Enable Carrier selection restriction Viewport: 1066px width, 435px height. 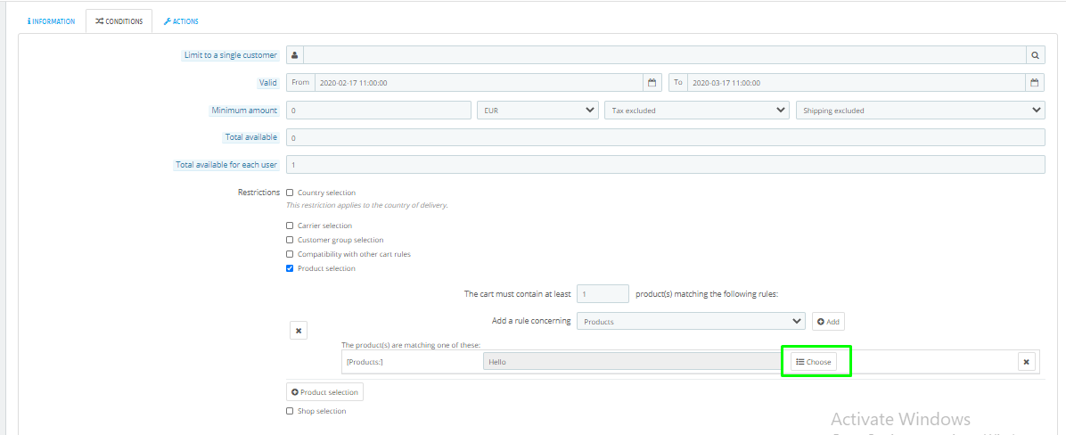[291, 225]
